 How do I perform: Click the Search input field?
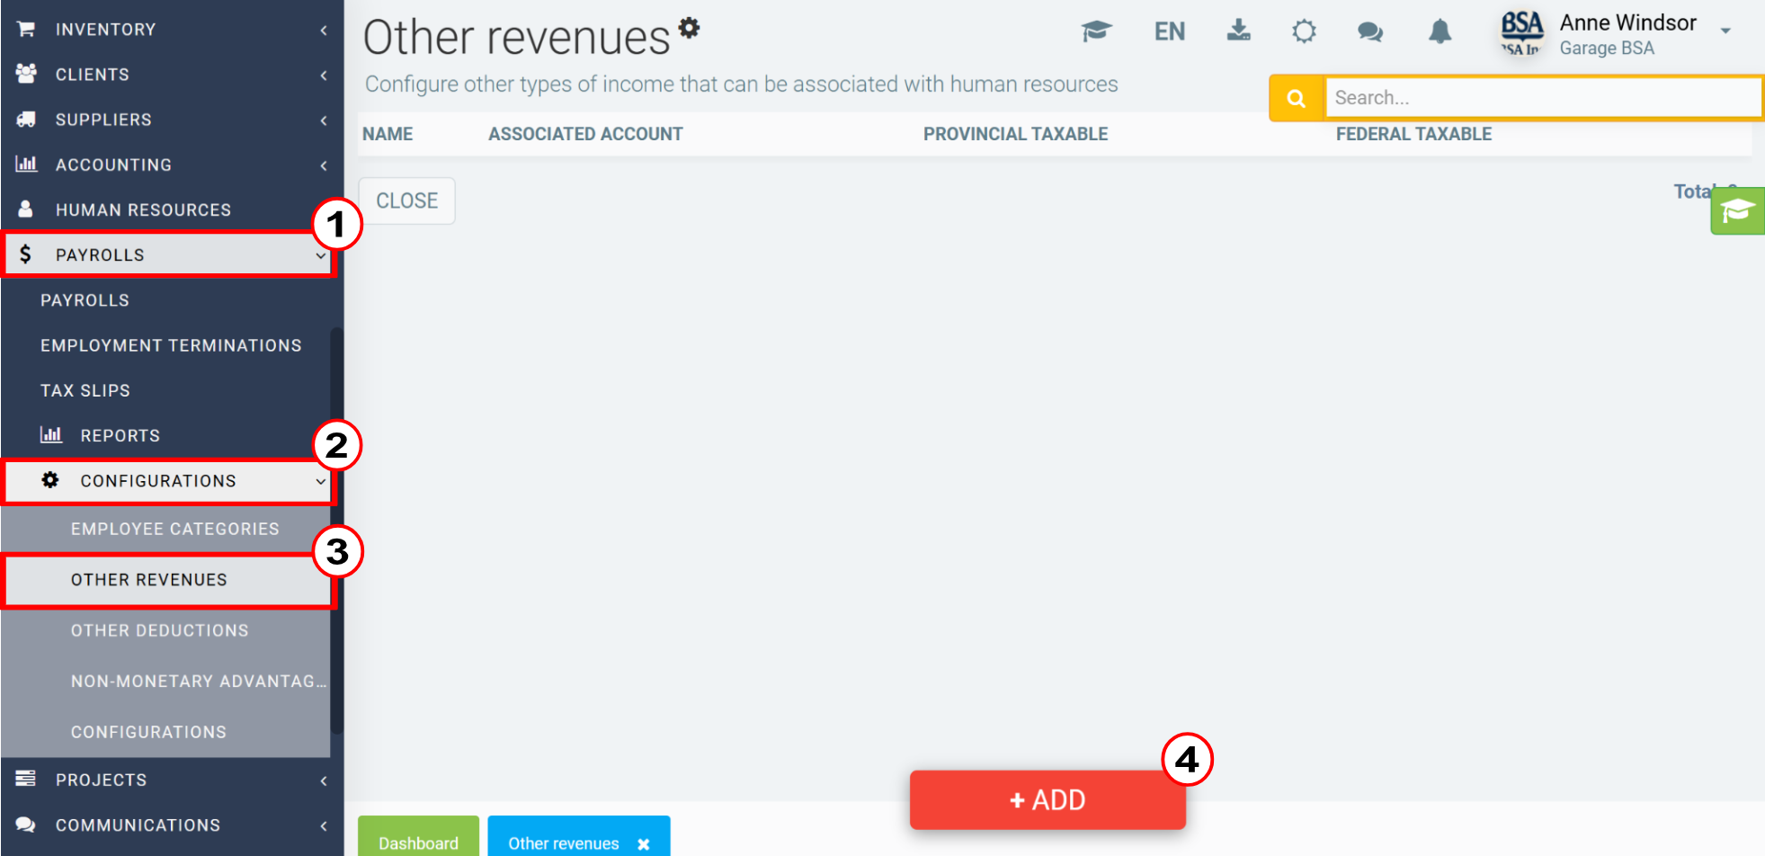pos(1543,98)
